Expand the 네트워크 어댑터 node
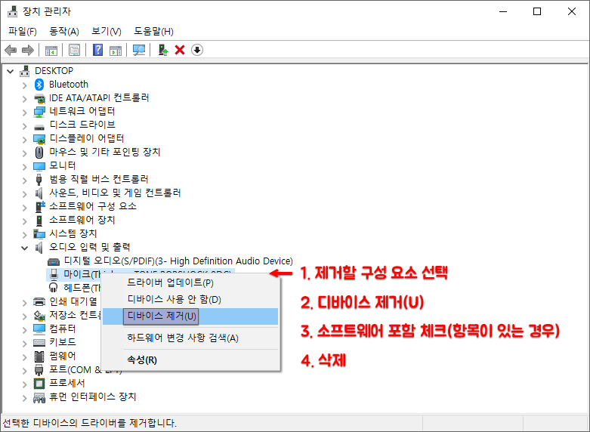 (x=24, y=112)
